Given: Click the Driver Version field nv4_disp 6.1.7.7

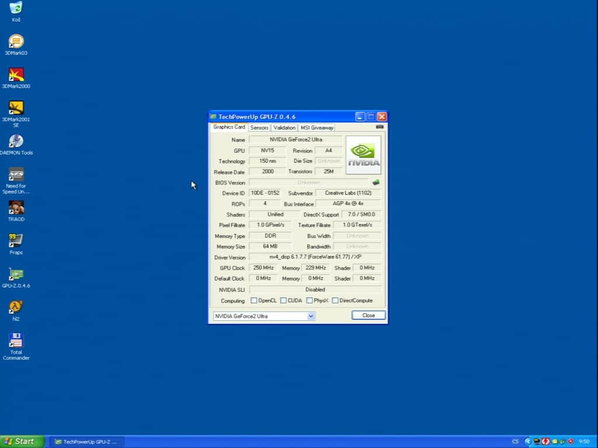Looking at the screenshot, I should 315,257.
